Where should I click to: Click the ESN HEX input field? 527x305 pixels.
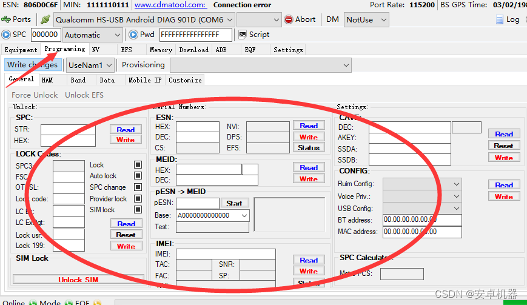pos(198,127)
